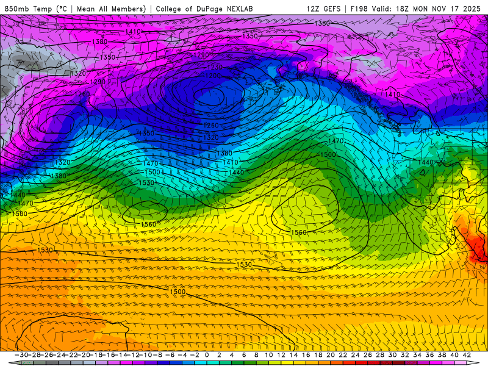This screenshot has width=488, height=366.
Task: Click the -12 label on temperature scale
Action: click(133, 355)
